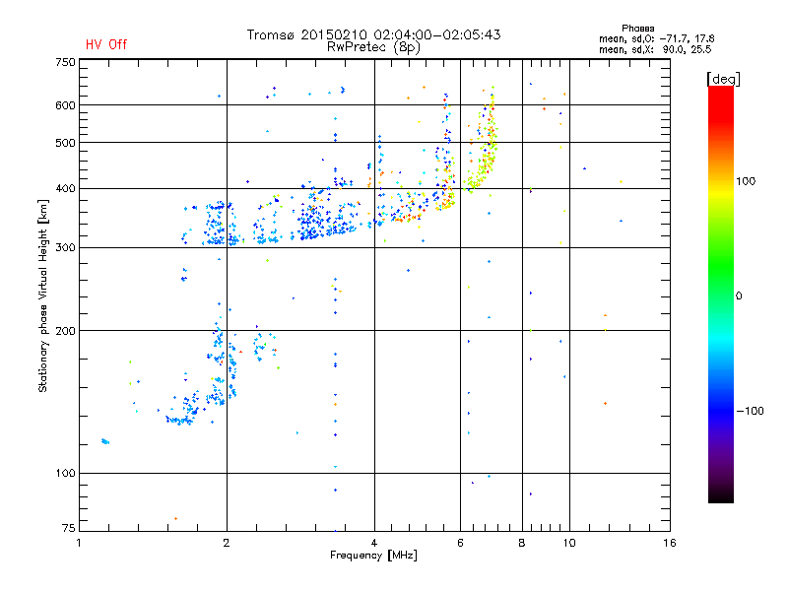
Task: Click the '6' frequency axis tick label
Action: (x=460, y=543)
